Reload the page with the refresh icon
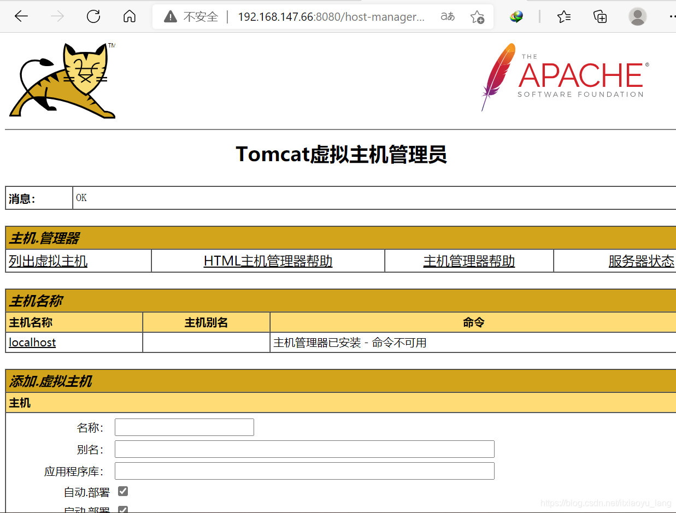This screenshot has height=513, width=676. (93, 16)
